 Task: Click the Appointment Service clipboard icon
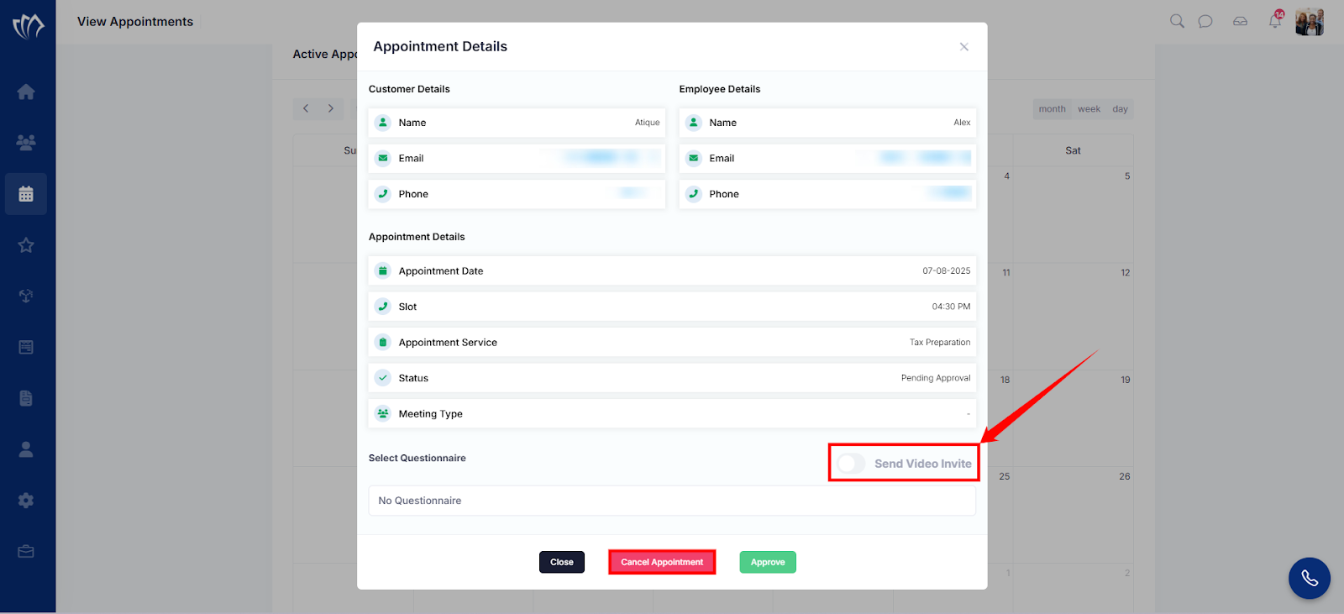pyautogui.click(x=383, y=342)
